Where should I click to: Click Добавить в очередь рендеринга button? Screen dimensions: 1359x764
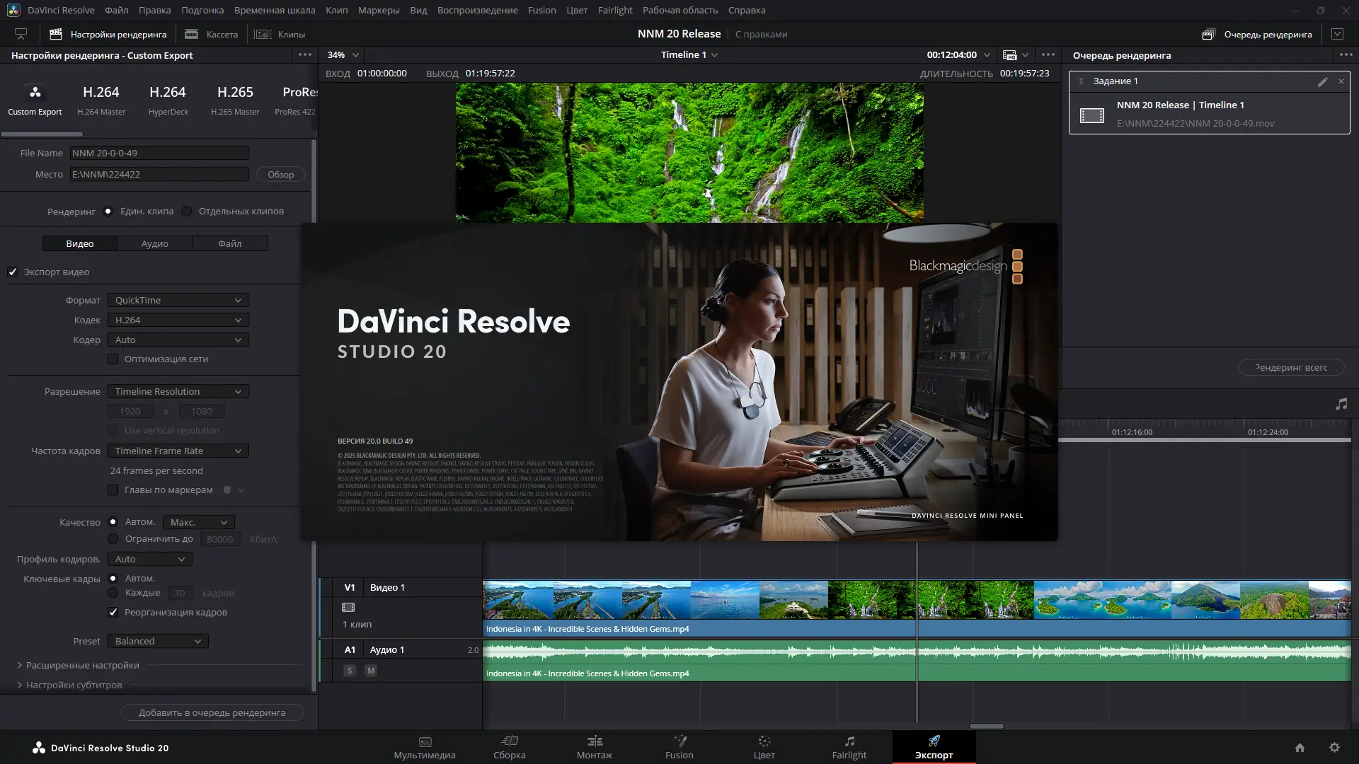pyautogui.click(x=212, y=713)
